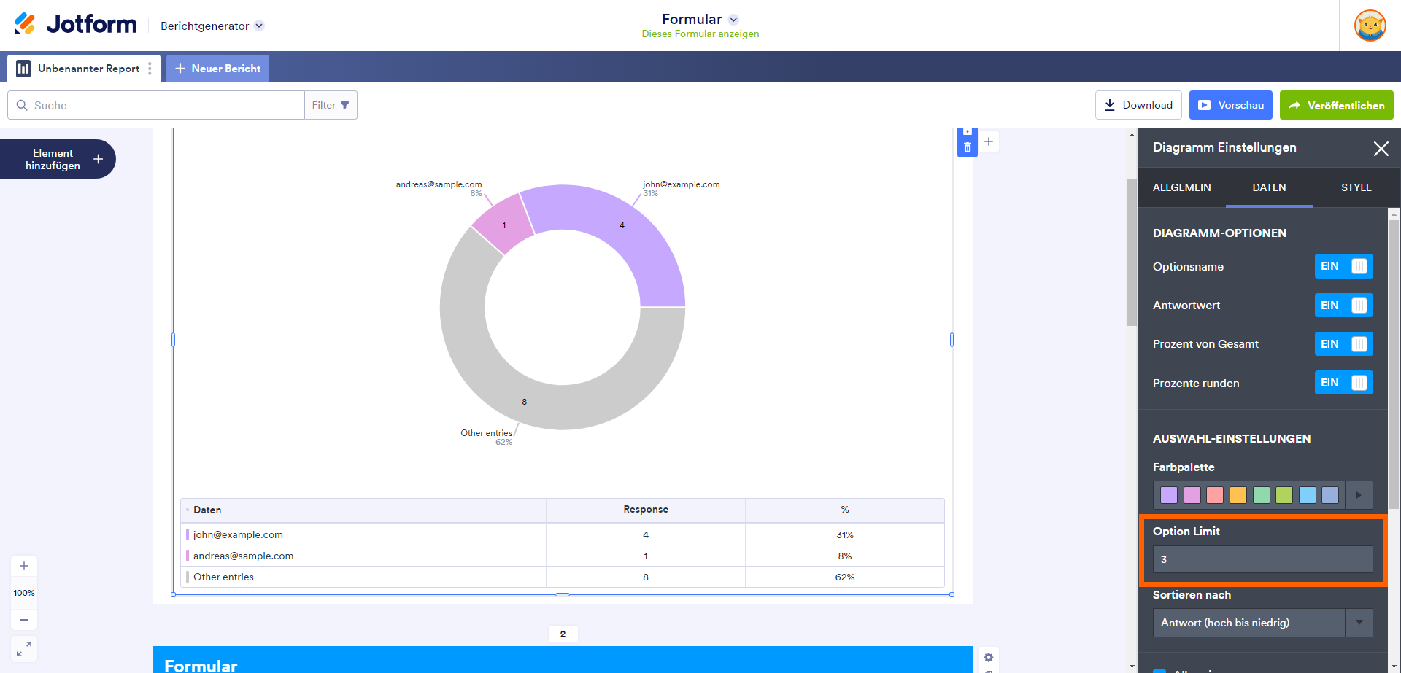This screenshot has width=1401, height=673.
Task: Follow the Dieses Formular anzeigen link
Action: click(700, 34)
